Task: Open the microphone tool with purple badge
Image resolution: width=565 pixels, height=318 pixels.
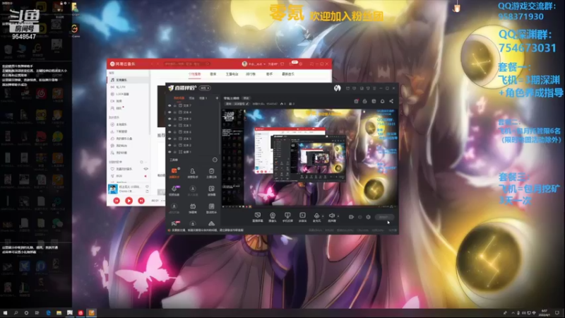Action: coord(174,190)
